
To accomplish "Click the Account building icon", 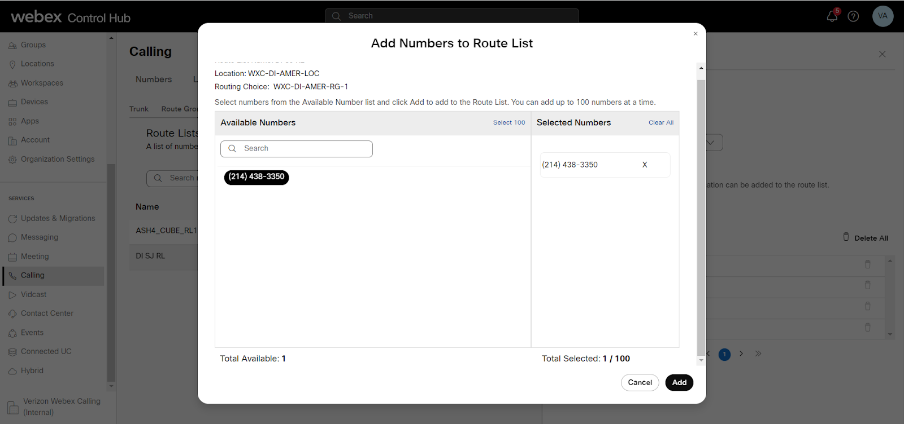I will tap(12, 141).
